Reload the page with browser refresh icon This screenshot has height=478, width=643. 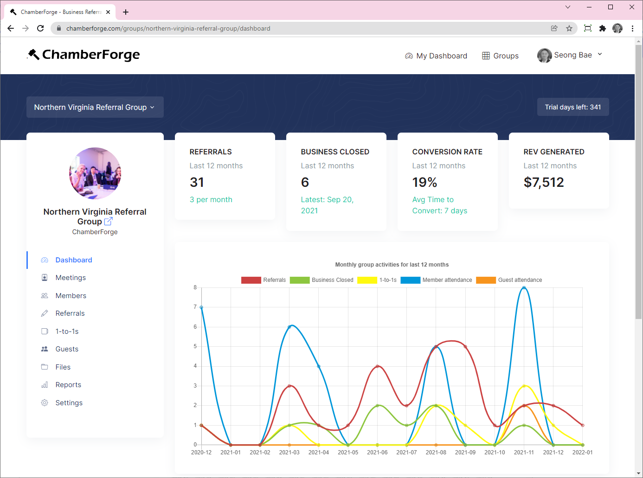pos(40,28)
